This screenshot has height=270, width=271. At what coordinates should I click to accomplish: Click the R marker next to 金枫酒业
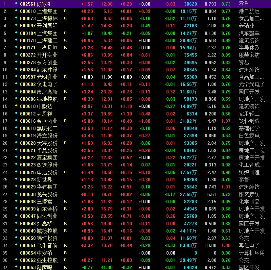click(x=65, y=121)
